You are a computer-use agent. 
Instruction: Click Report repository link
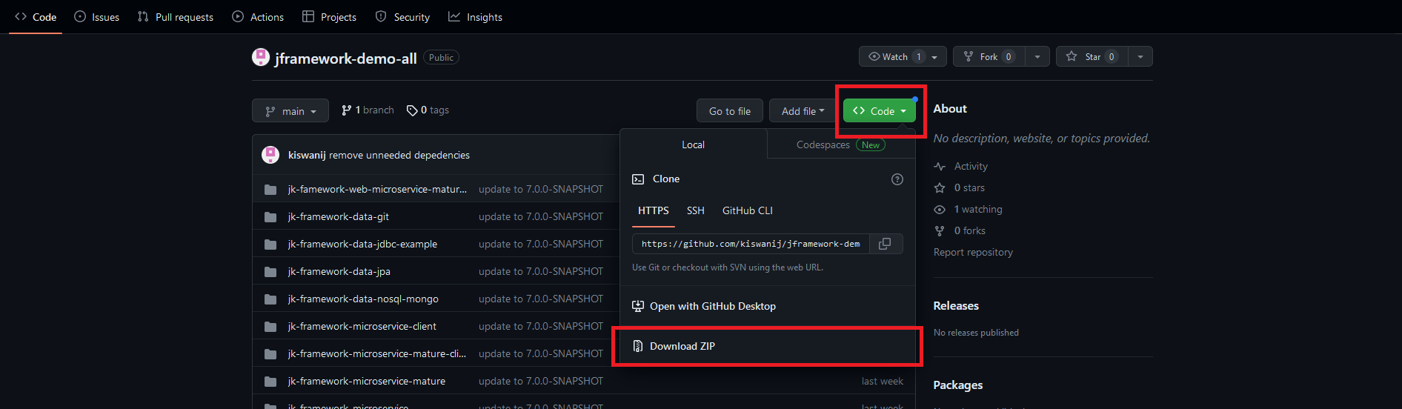973,253
